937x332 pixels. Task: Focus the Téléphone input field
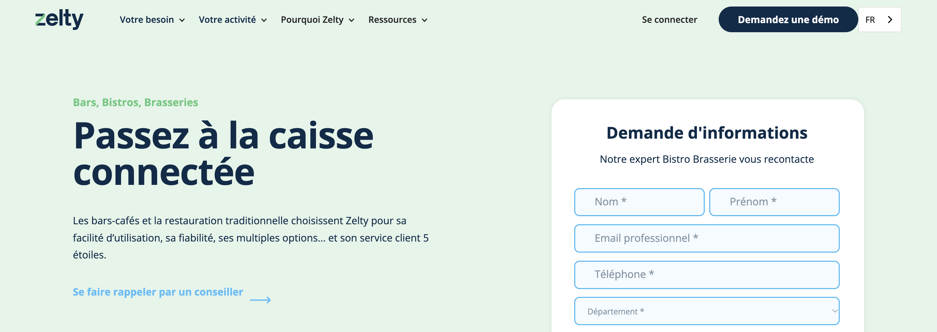[707, 275]
